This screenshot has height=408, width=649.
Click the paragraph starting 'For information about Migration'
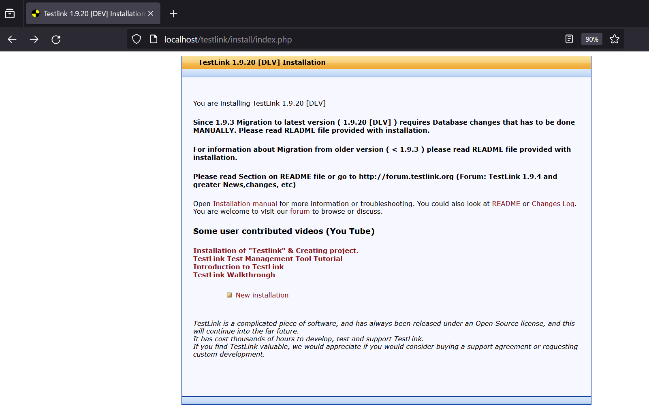click(382, 153)
